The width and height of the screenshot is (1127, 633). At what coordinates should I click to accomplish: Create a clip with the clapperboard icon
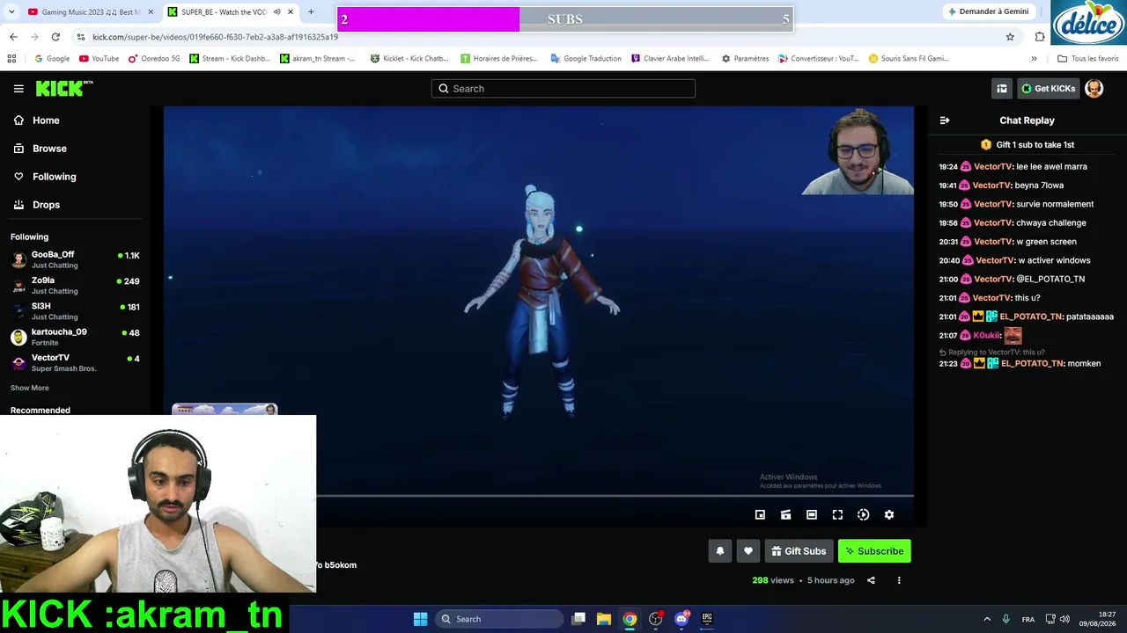785,515
